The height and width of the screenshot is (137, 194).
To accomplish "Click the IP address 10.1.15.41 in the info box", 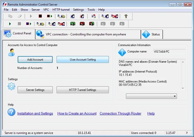I will (x=125, y=75).
